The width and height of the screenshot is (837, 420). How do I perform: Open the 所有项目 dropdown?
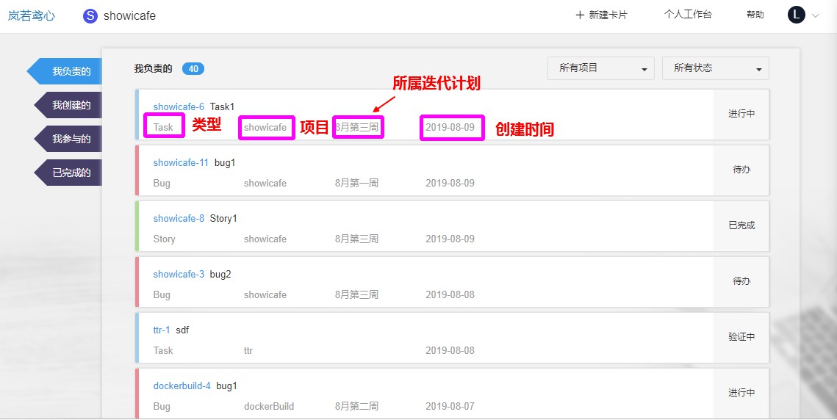point(600,68)
